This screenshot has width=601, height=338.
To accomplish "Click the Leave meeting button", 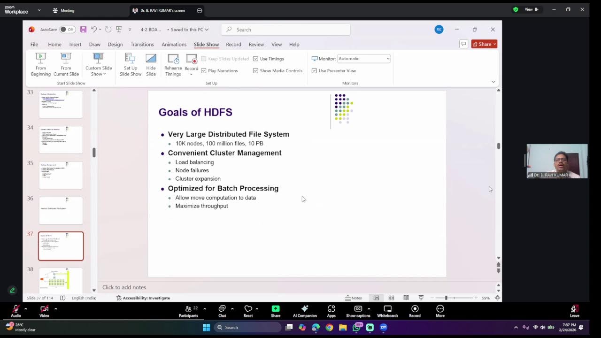I will (x=574, y=311).
